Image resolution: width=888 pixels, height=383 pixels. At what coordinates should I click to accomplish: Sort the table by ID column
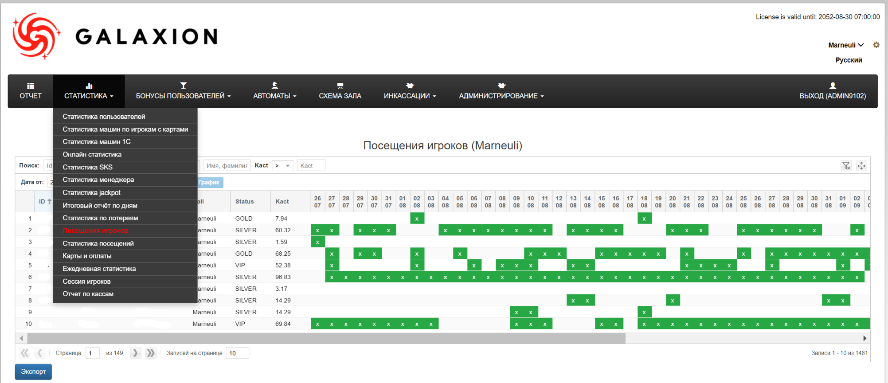[44, 201]
